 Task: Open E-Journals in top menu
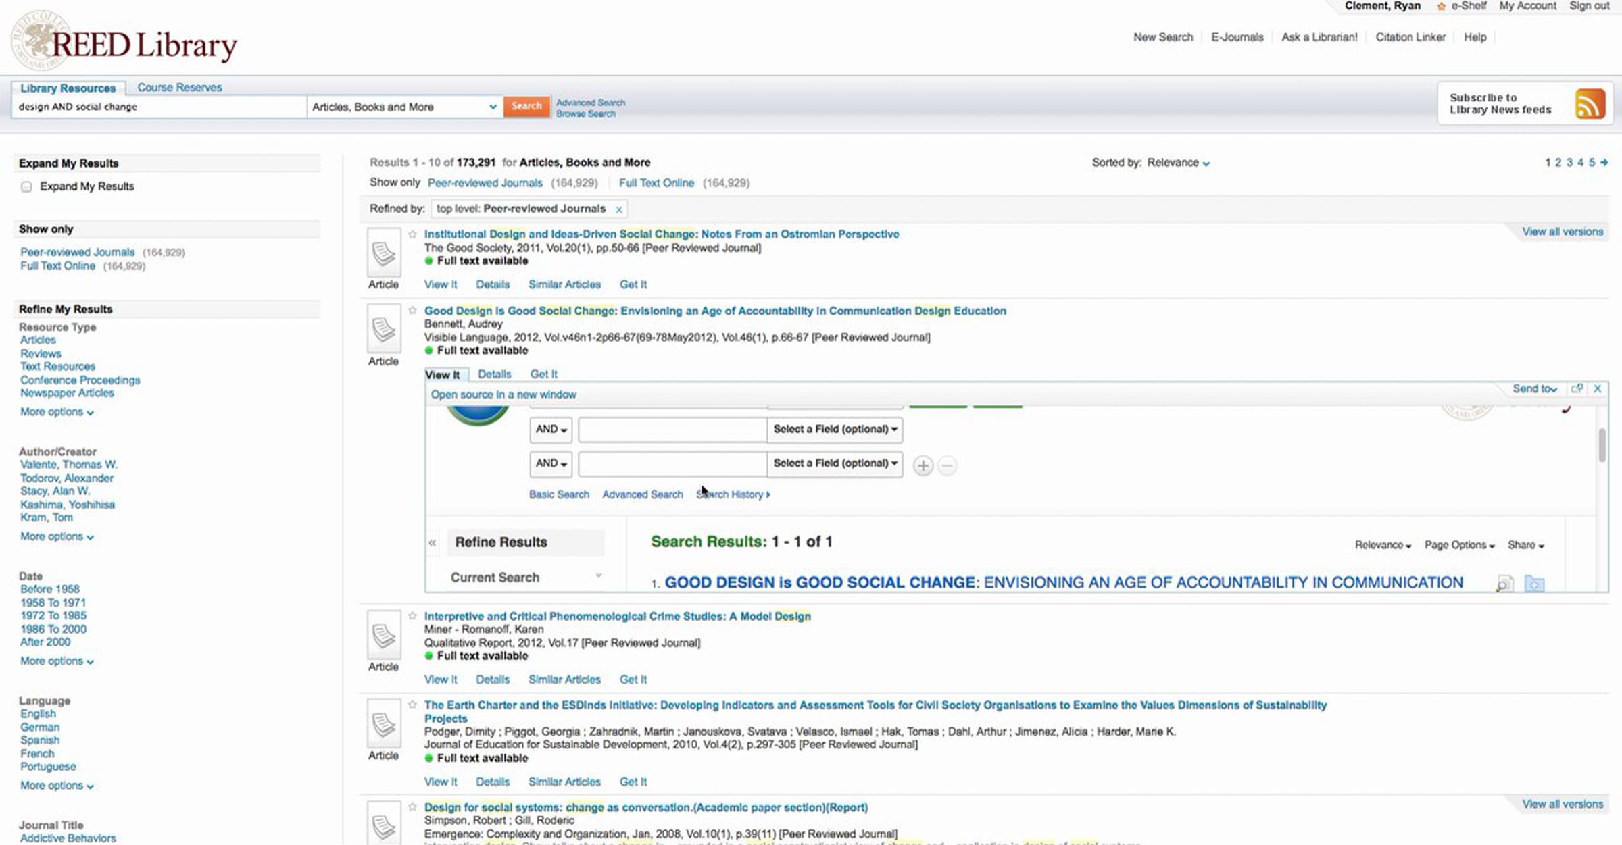point(1237,37)
